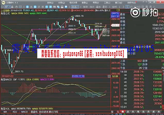Switch to the MA indicator tab
This screenshot has width=164, height=115.
5,112
